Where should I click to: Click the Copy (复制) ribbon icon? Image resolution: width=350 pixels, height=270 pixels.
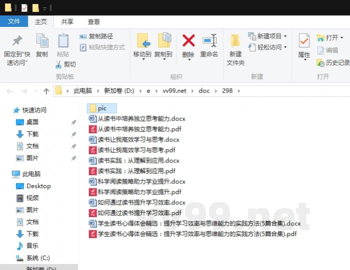click(x=42, y=40)
